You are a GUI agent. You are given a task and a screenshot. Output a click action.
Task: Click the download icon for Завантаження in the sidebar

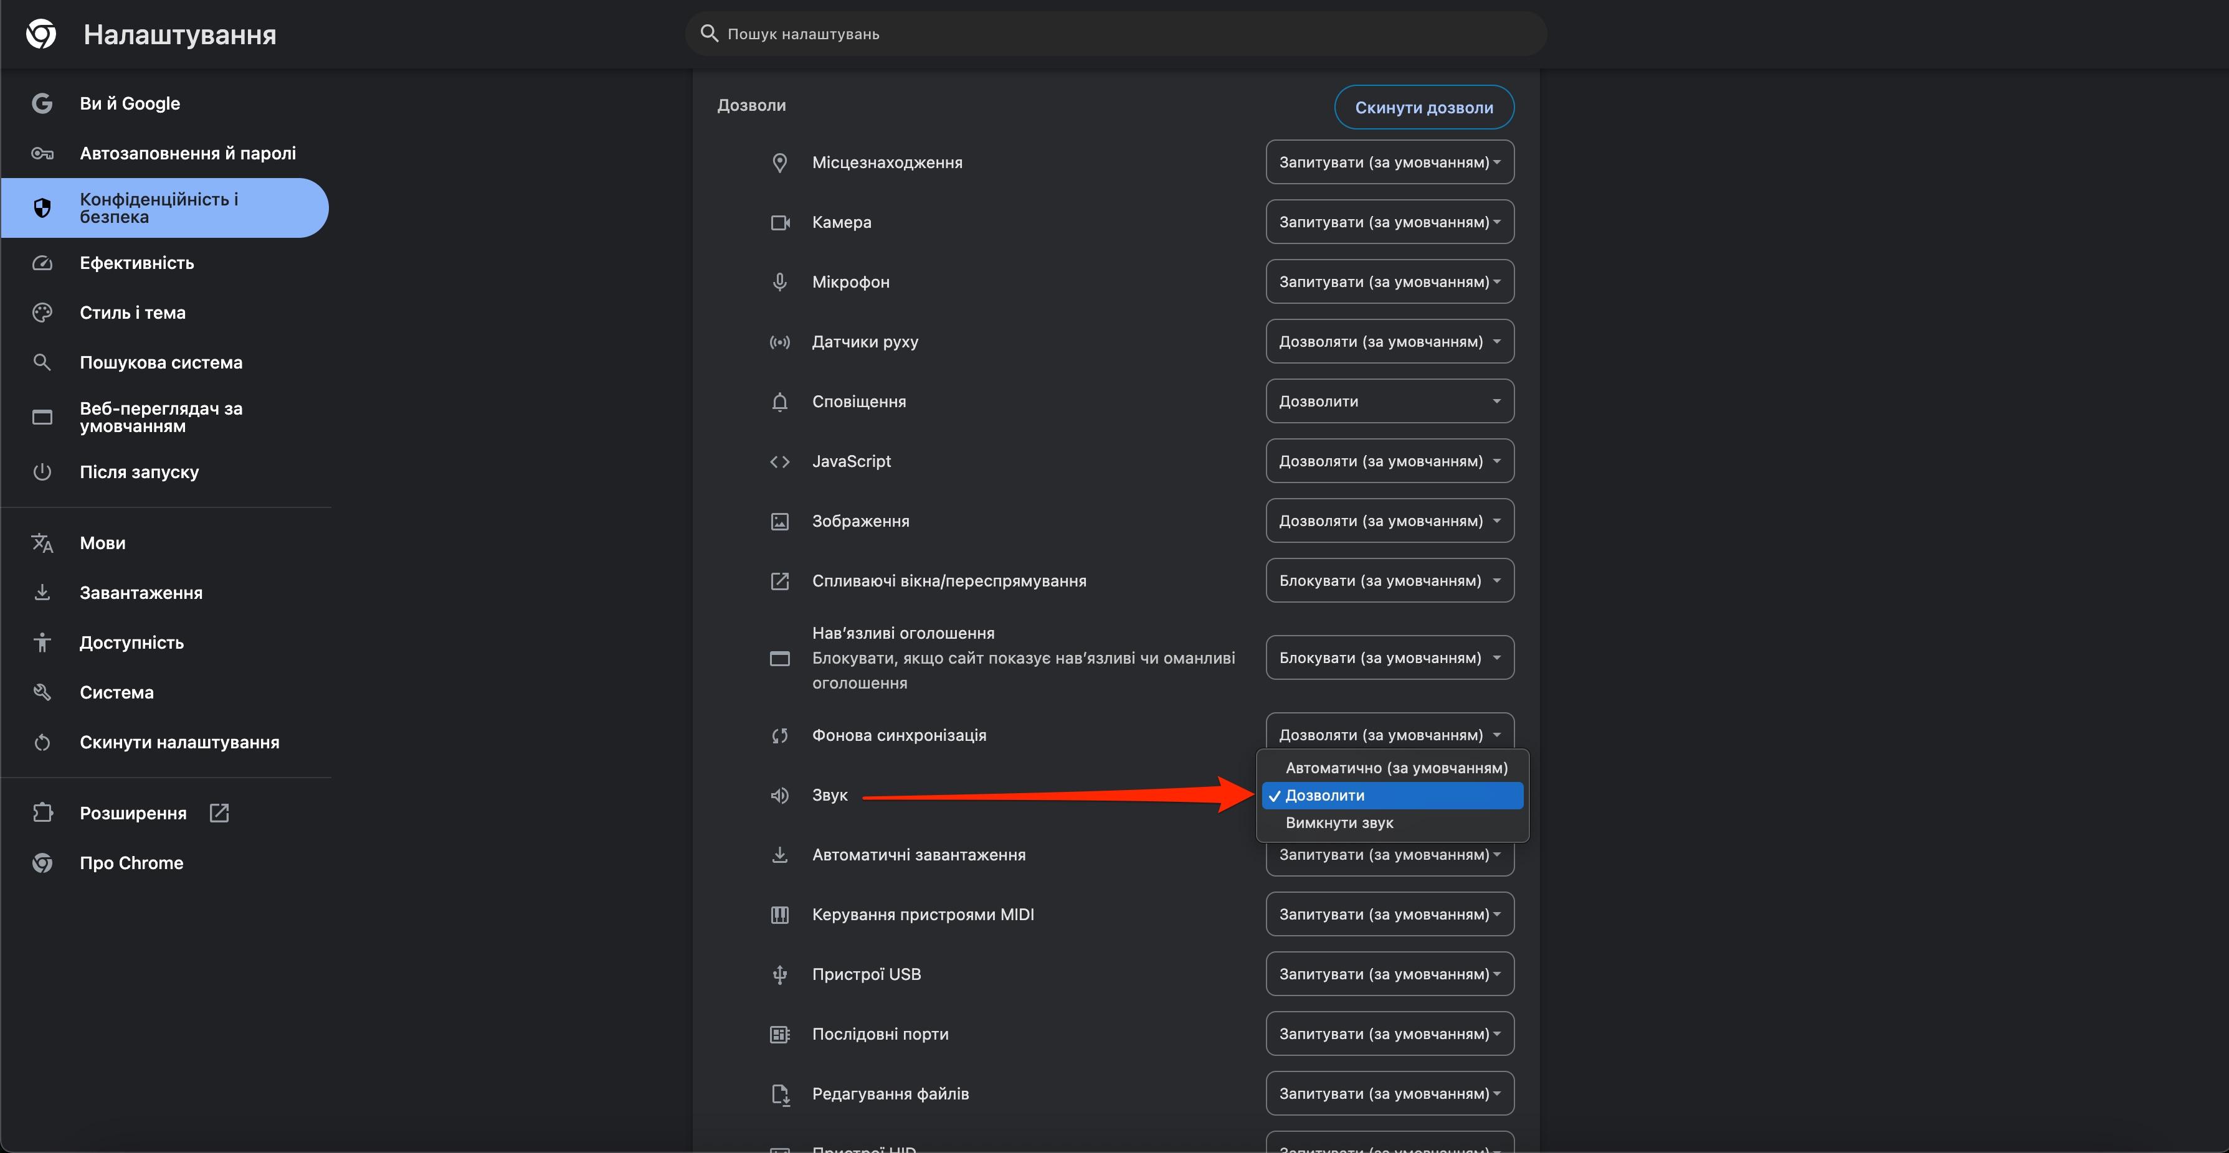click(x=42, y=593)
